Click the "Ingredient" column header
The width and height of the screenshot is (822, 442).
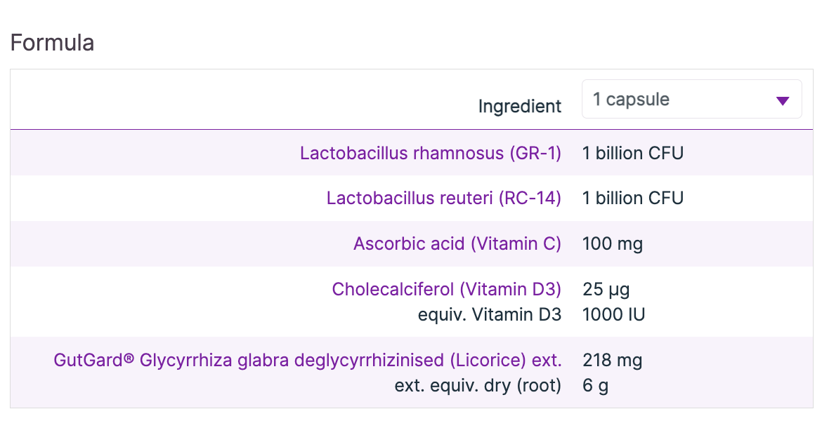(x=519, y=106)
